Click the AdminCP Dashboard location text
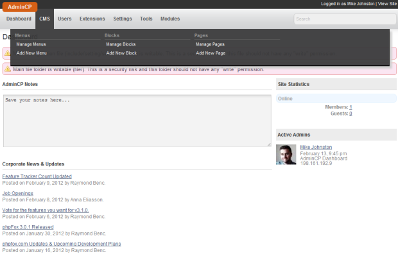The width and height of the screenshot is (398, 254). (324, 158)
